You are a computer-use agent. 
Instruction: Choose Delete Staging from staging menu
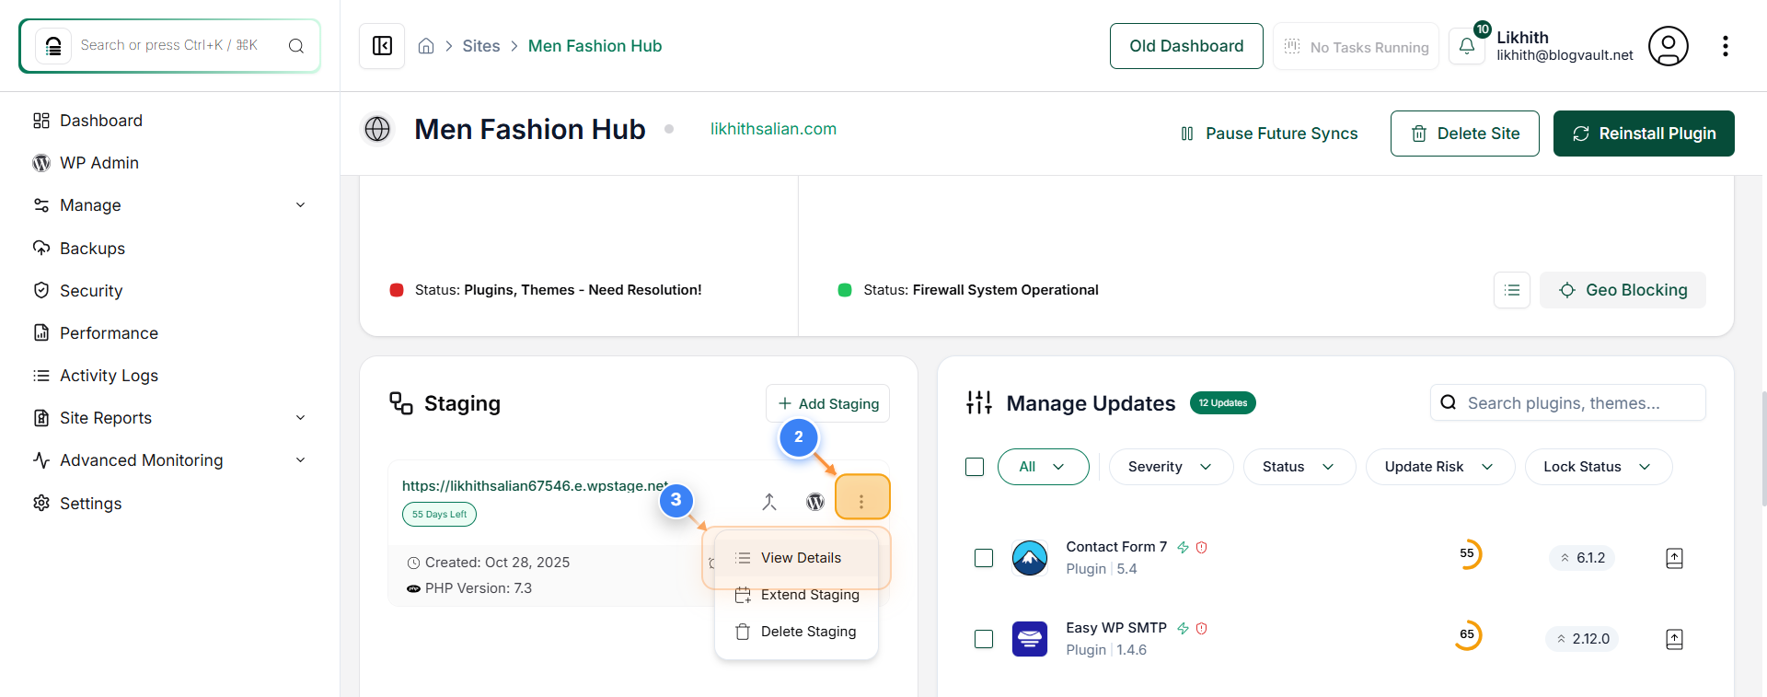797,632
